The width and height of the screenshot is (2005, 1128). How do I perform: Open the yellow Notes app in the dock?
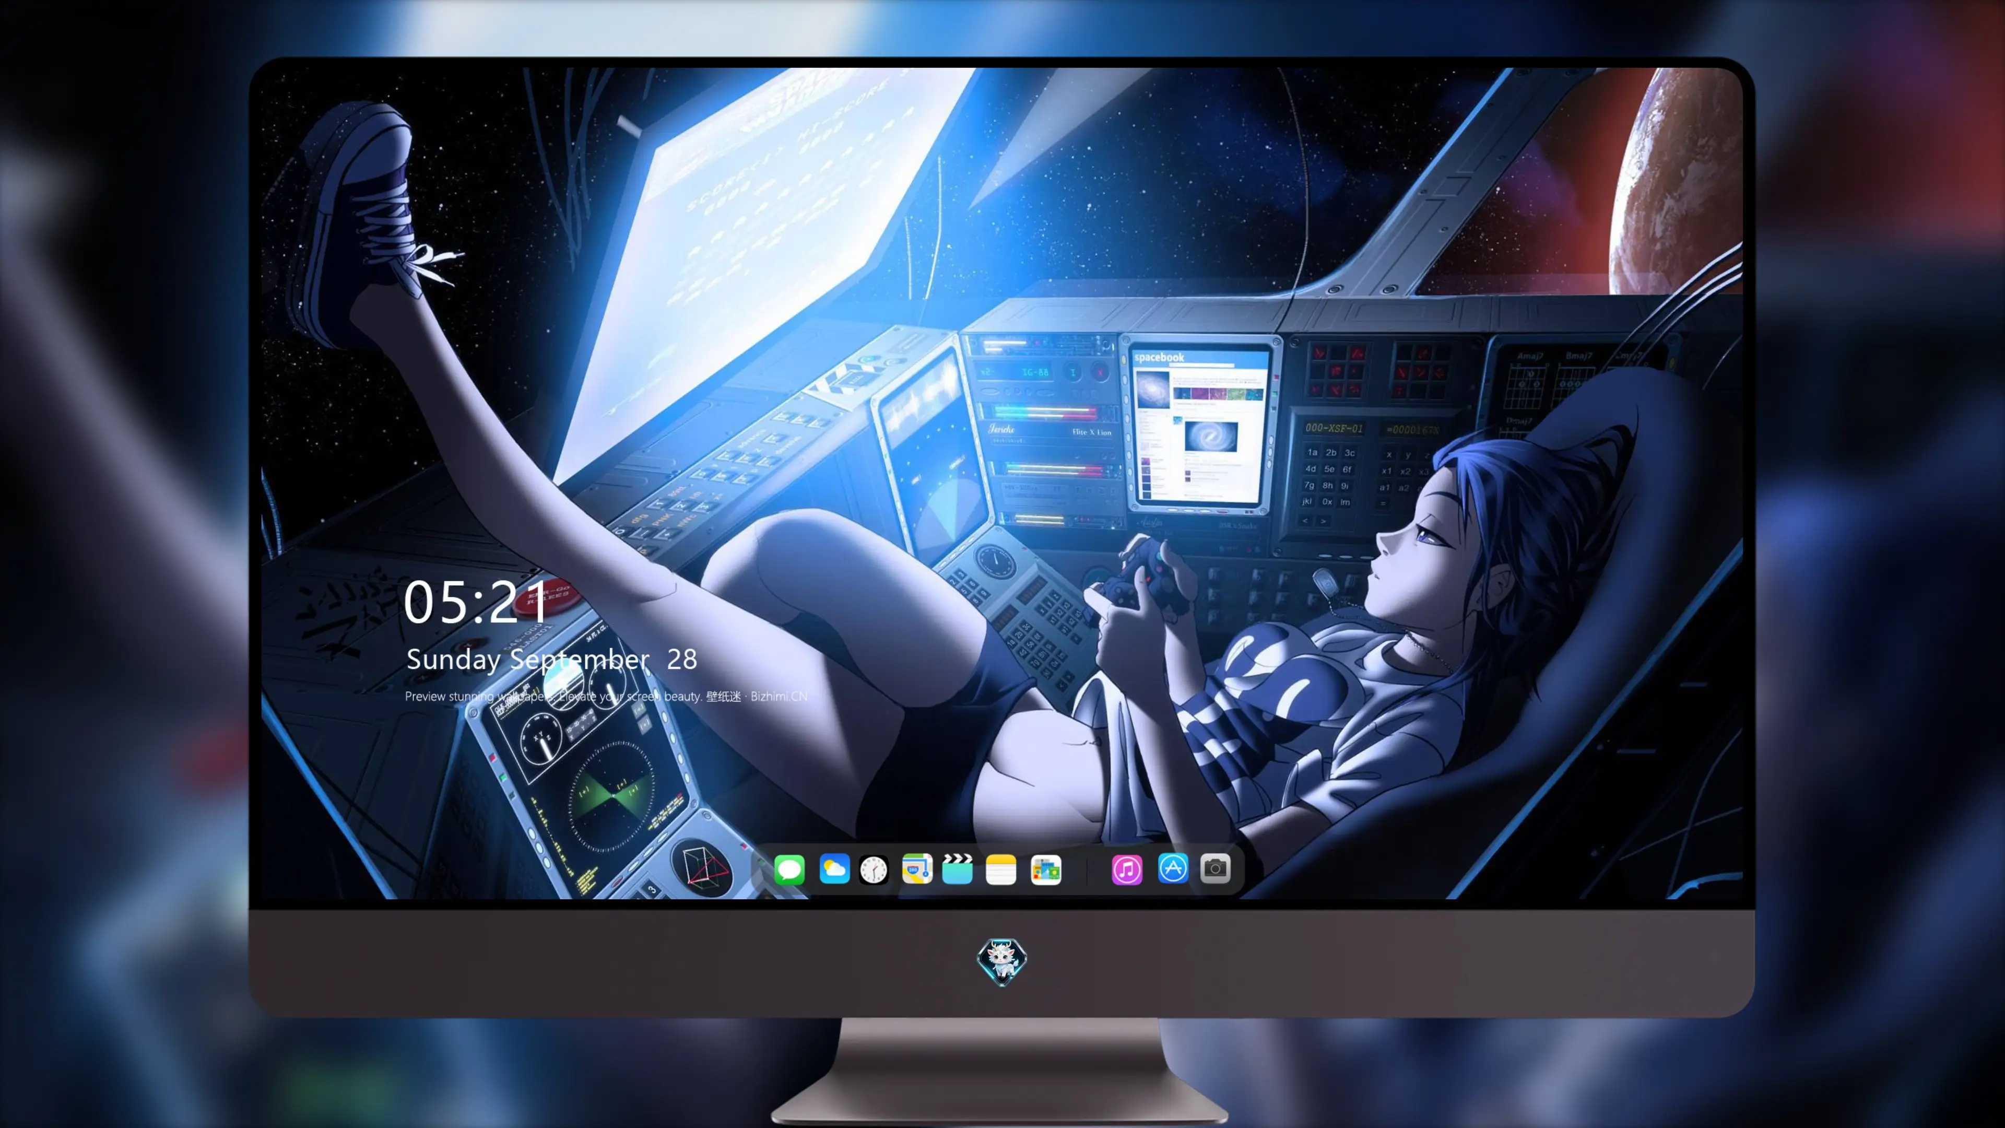pos(1001,869)
